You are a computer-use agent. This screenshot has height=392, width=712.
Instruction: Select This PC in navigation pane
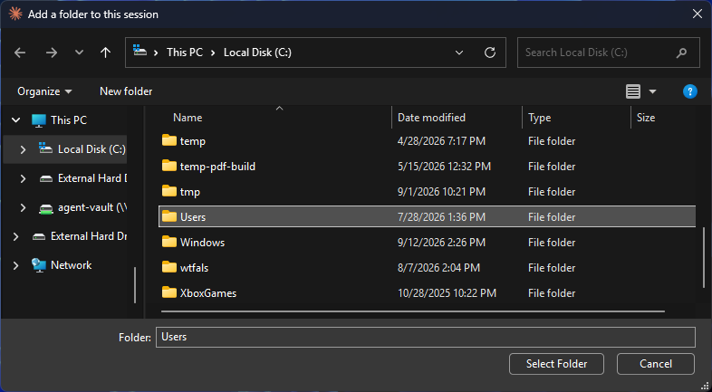tap(69, 120)
